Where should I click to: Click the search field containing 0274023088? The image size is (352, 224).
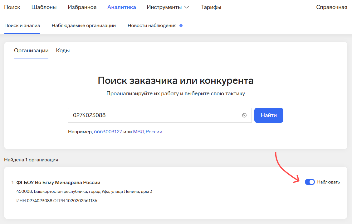pyautogui.click(x=154, y=115)
